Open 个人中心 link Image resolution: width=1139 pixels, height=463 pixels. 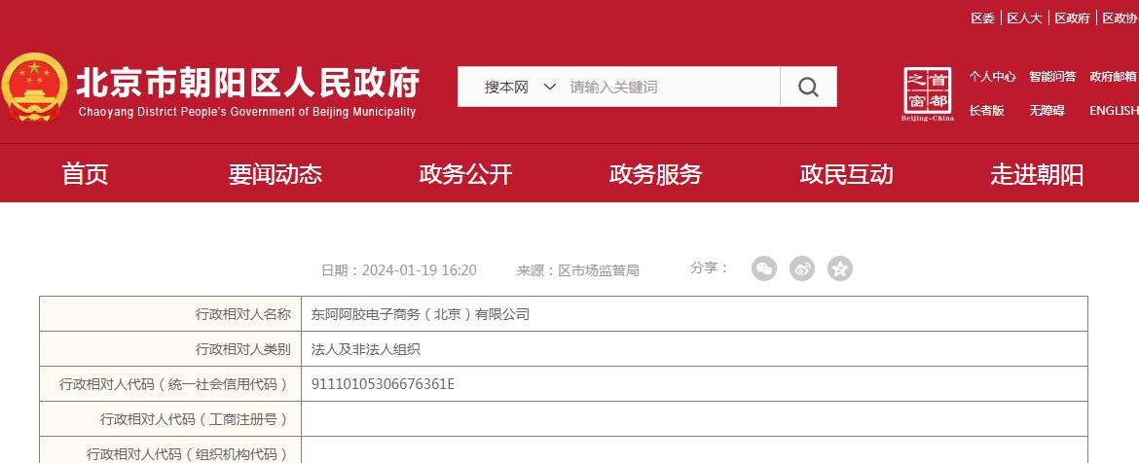point(992,76)
